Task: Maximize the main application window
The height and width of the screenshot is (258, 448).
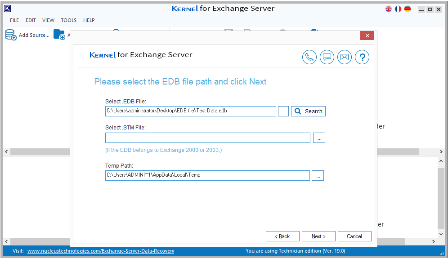Action: pyautogui.click(x=430, y=9)
